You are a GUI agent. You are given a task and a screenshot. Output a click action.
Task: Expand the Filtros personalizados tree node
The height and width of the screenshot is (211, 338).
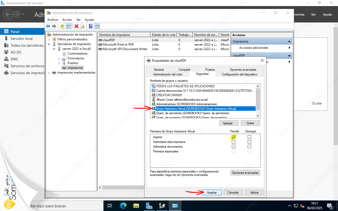49,39
